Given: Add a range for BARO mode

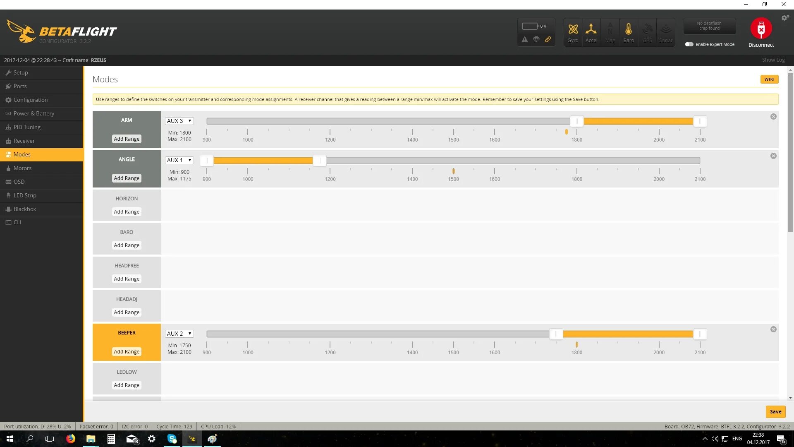Looking at the screenshot, I should (127, 245).
